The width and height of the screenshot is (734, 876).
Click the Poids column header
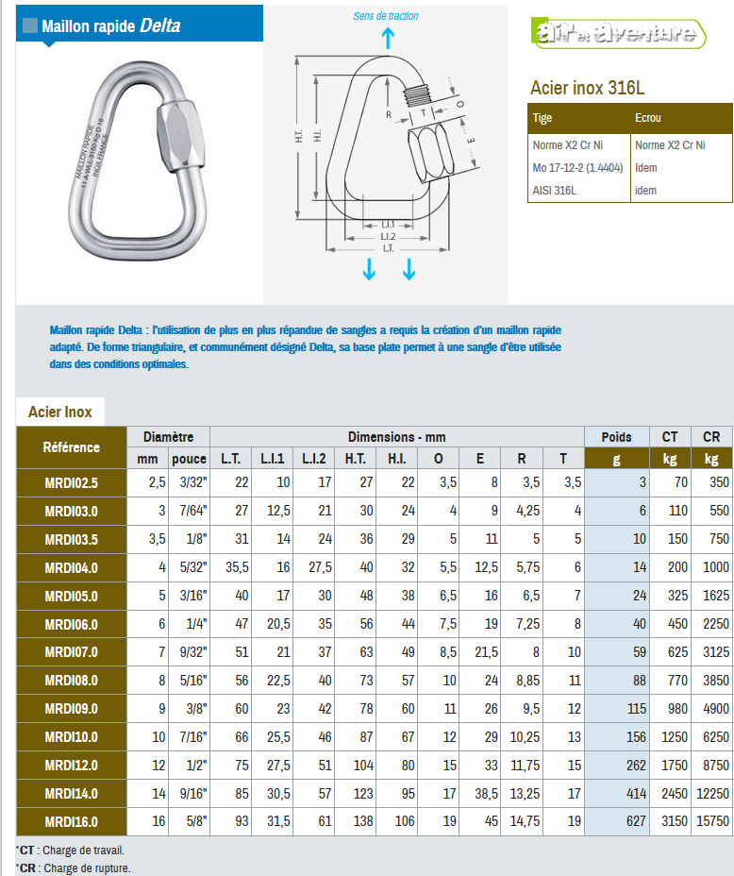[617, 437]
